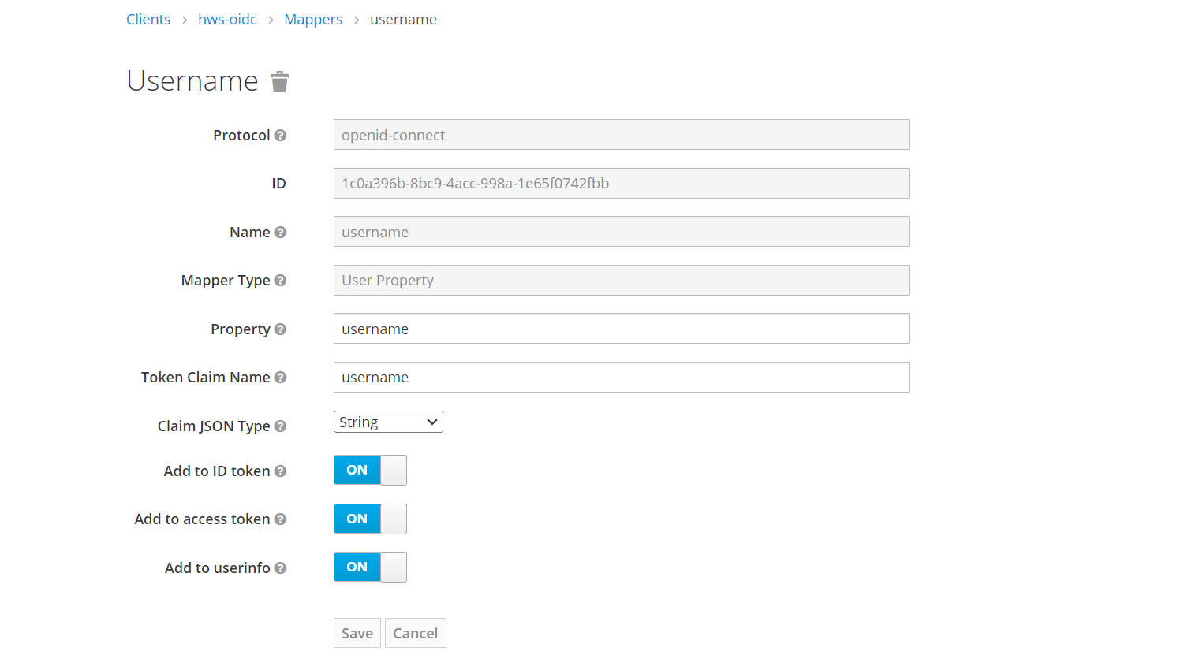Disable the Add to access token switch
The width and height of the screenshot is (1199, 670).
coord(370,519)
